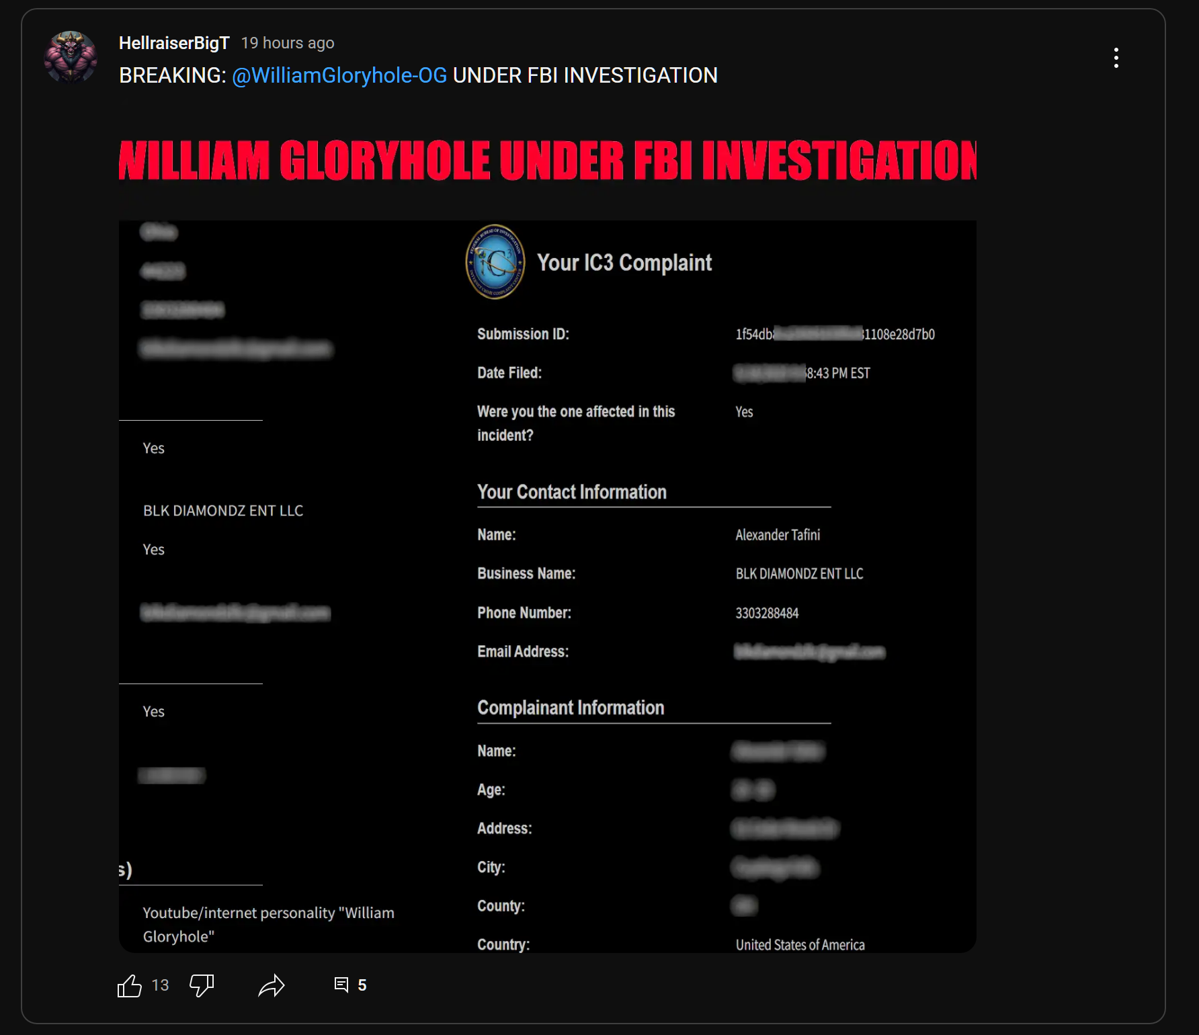
Task: Click the comment count '5'
Action: click(362, 985)
